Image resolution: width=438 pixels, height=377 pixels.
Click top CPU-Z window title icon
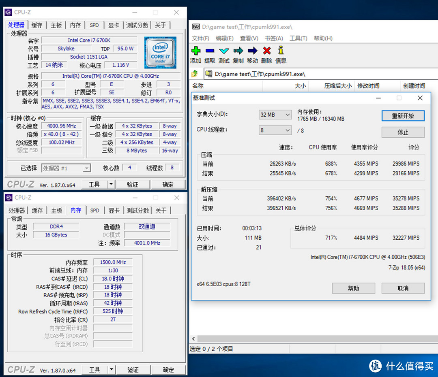tap(9, 12)
